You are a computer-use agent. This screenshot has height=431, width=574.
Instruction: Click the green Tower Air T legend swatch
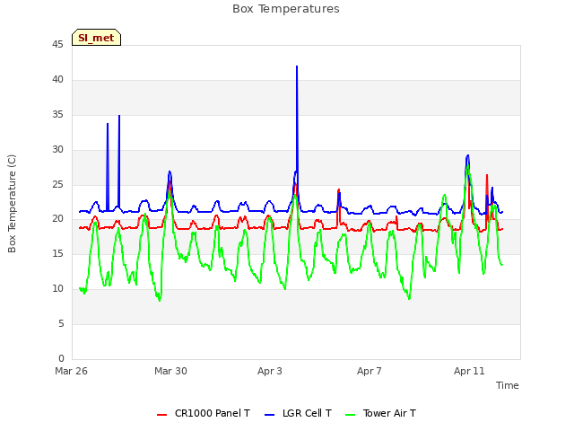(351, 415)
